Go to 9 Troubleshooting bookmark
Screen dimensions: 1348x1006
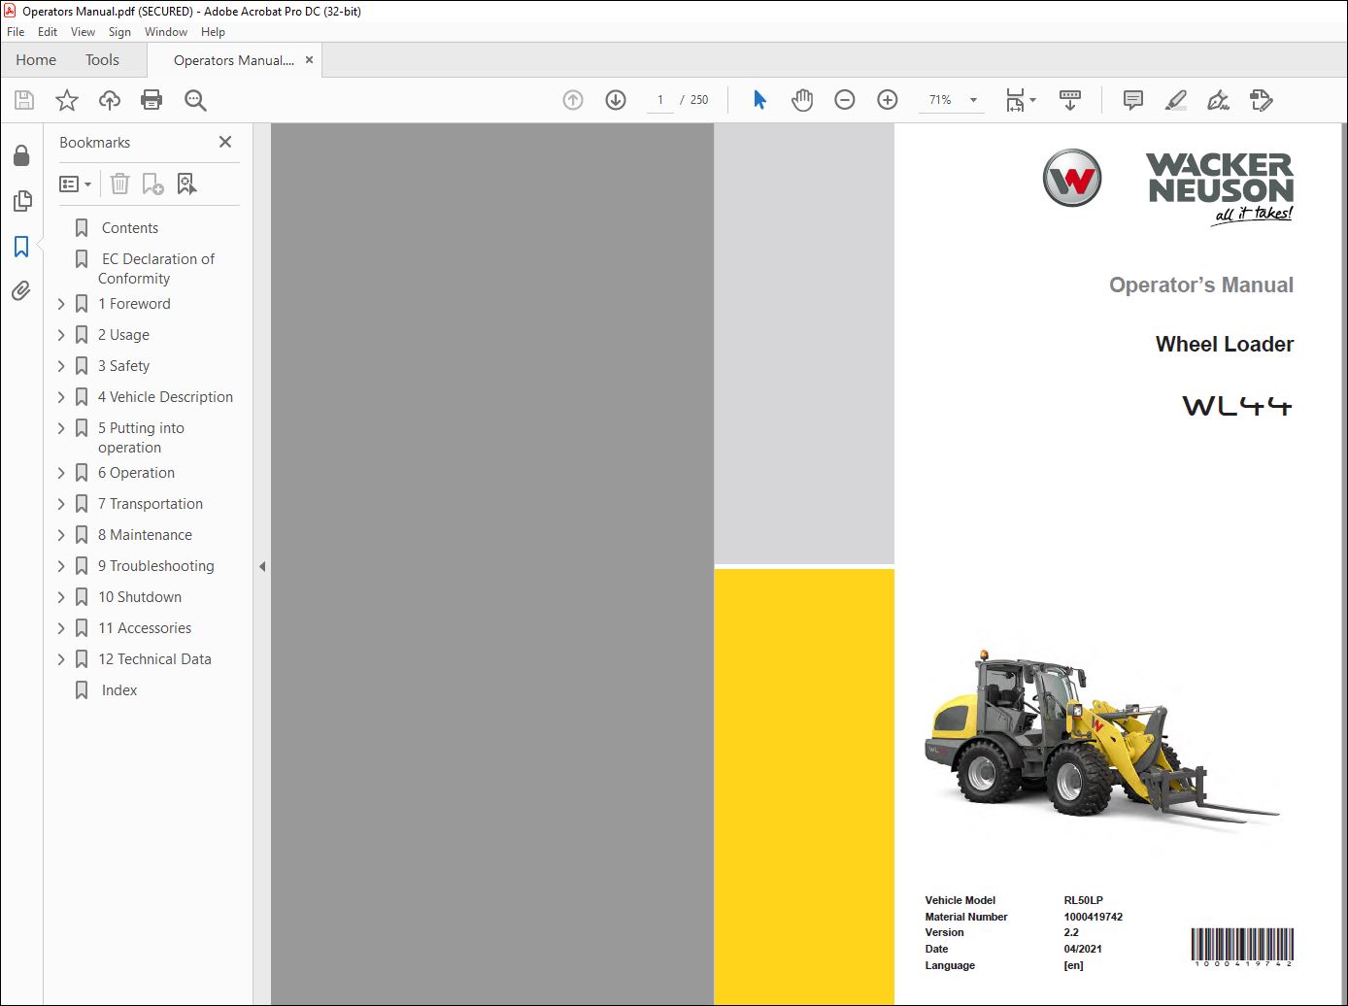(x=155, y=566)
